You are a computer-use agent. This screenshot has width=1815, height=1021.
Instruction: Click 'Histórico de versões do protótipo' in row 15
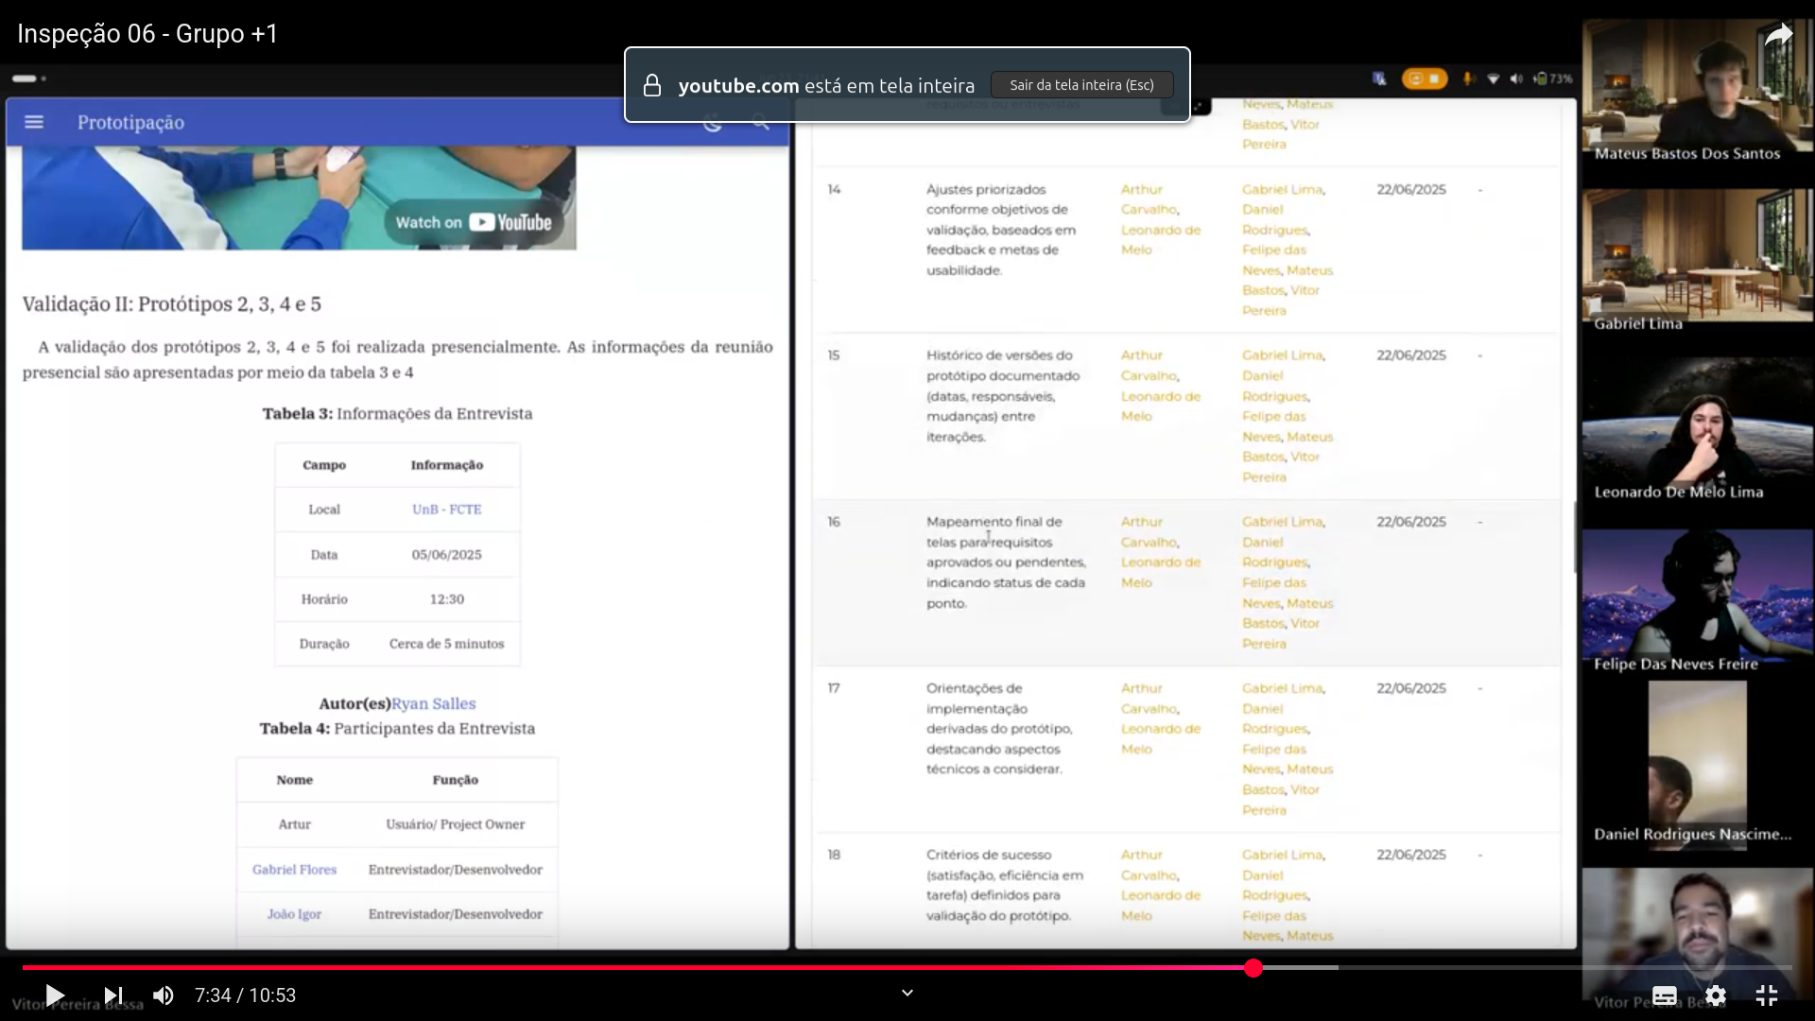point(1002,395)
